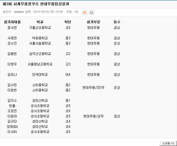
Task: Click the 은상 rank for 현대무용/2인무
Action: [x=117, y=88]
